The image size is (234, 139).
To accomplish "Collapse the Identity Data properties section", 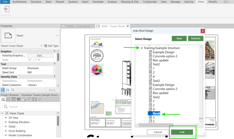I will click(54, 76).
